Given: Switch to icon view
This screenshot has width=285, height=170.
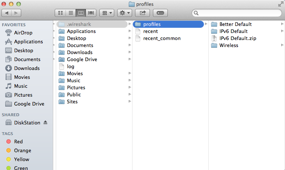Looking at the screenshot, I should tap(60, 13).
